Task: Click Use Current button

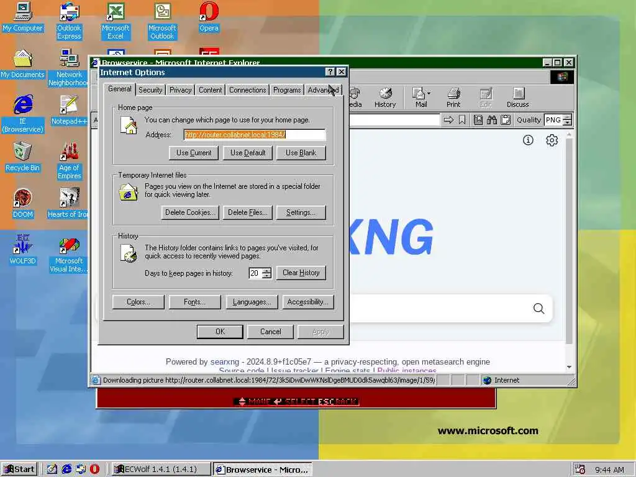Action: click(x=194, y=153)
